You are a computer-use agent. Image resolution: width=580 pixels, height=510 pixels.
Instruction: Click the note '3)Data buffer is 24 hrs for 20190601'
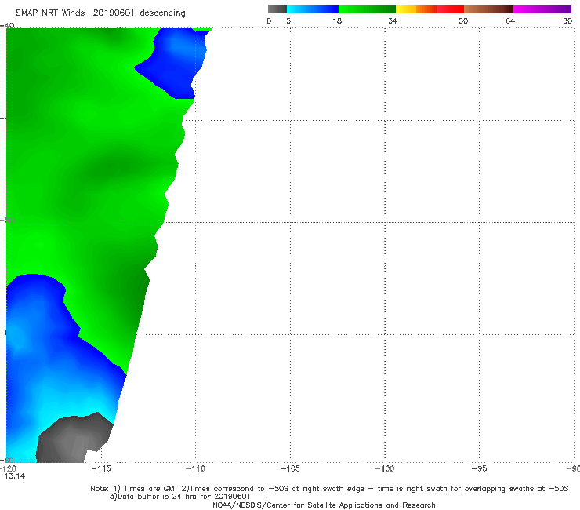point(180,497)
